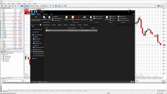The width and height of the screenshot is (167, 94).
Task: Open Главная tab in Explorer ribbon
Action: 38,14
